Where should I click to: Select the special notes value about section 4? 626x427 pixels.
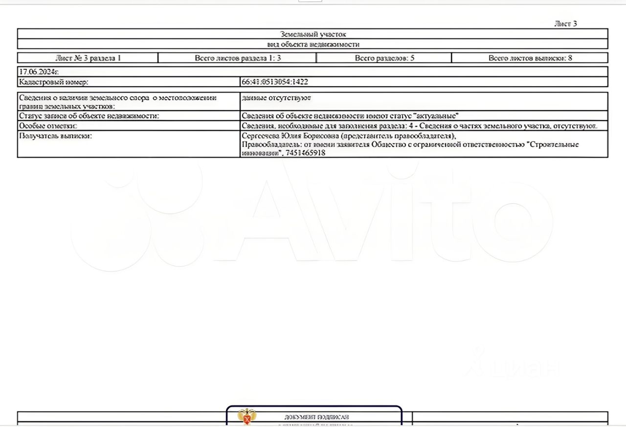(420, 126)
